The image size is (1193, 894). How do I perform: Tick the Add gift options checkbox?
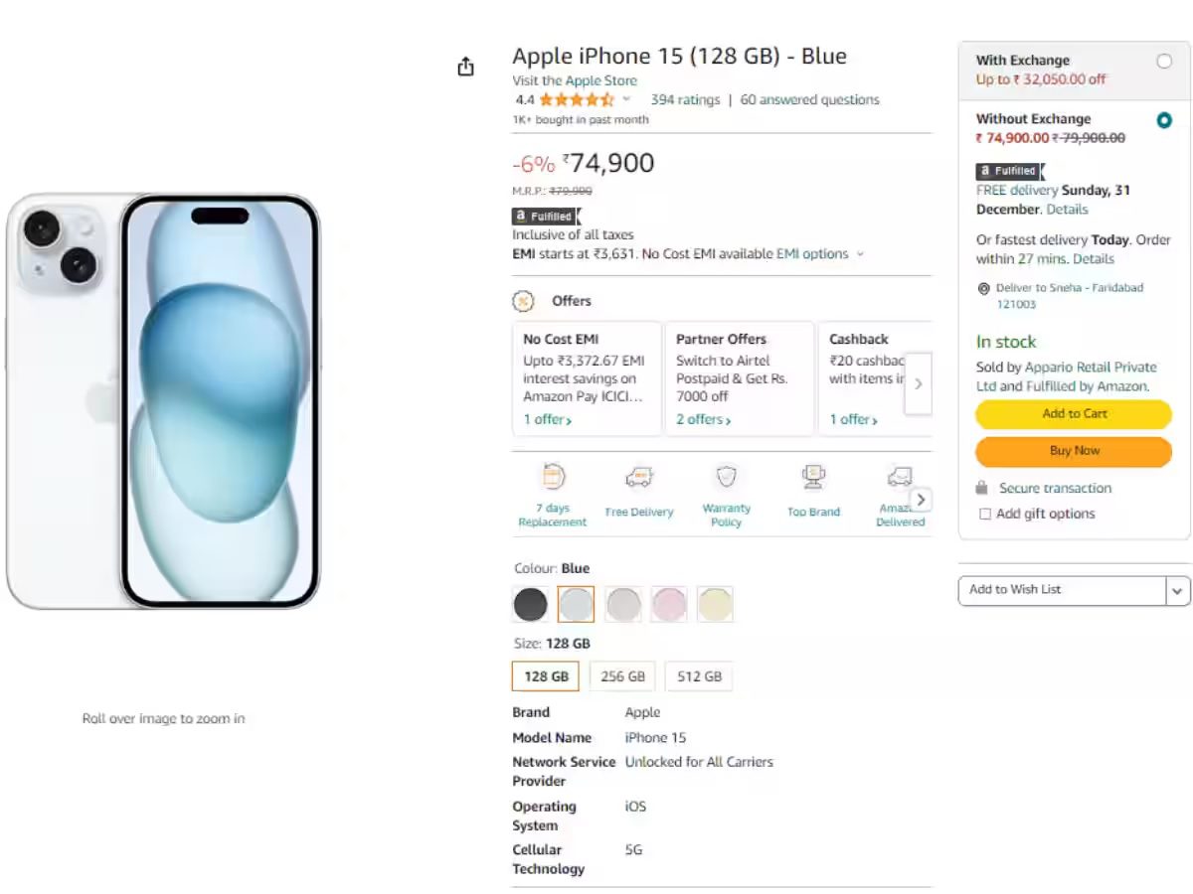985,515
